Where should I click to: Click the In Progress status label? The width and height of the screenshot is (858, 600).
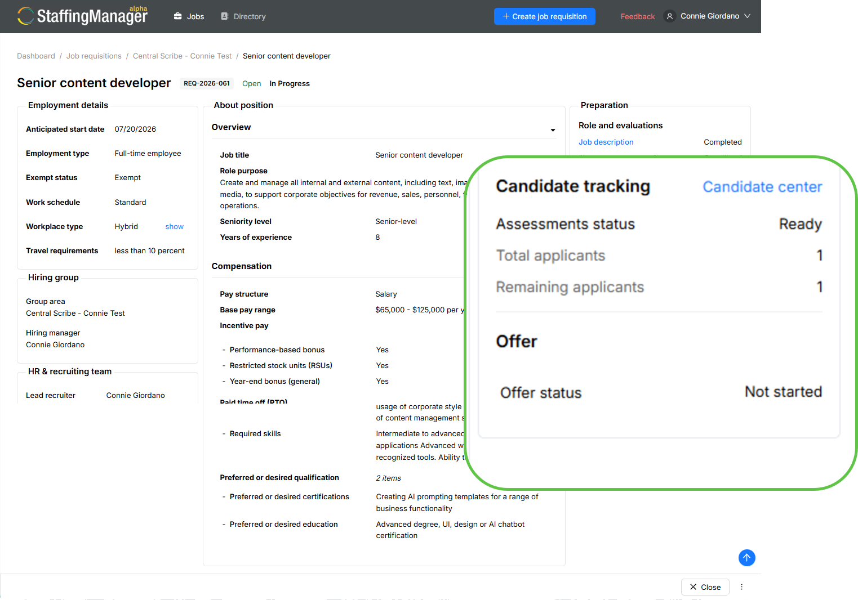pyautogui.click(x=290, y=84)
